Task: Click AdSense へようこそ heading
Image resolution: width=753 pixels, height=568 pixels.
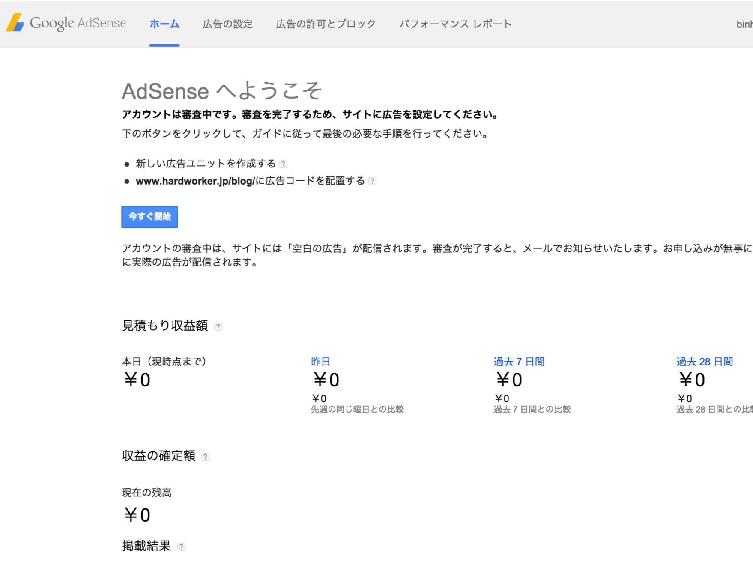Action: tap(221, 91)
